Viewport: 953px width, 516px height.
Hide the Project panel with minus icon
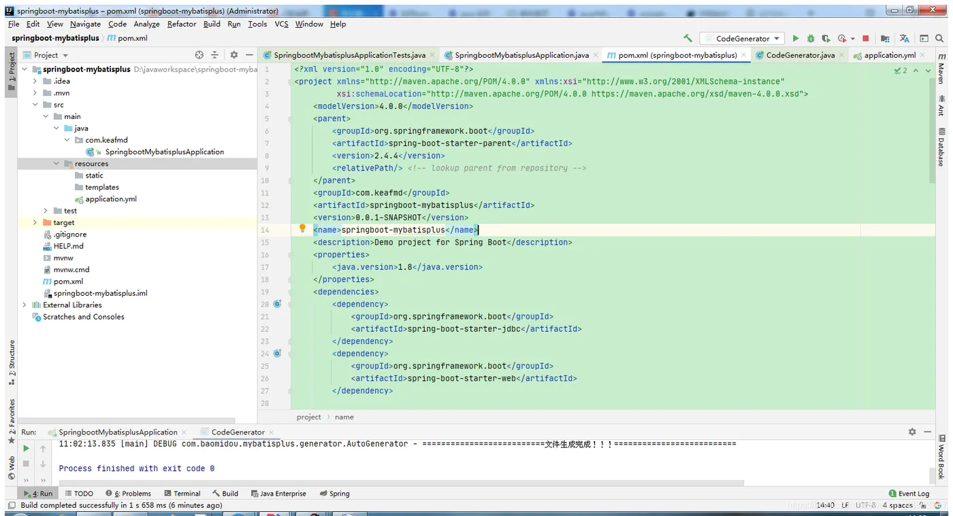[x=249, y=55]
